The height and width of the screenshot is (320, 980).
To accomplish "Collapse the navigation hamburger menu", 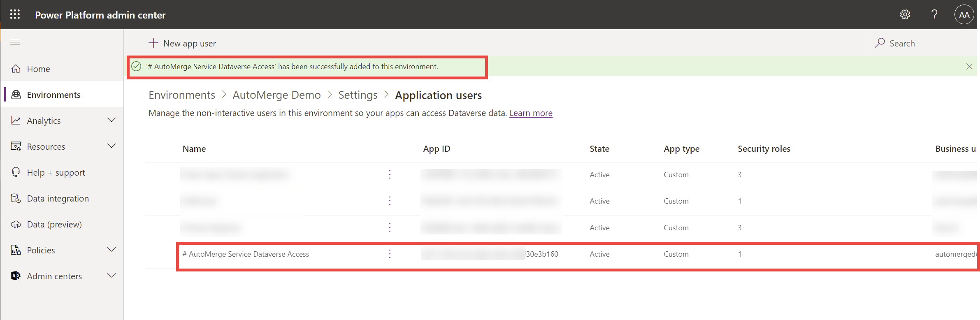I will (x=15, y=42).
